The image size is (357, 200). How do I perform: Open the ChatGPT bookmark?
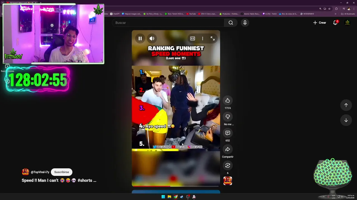pos(115,14)
